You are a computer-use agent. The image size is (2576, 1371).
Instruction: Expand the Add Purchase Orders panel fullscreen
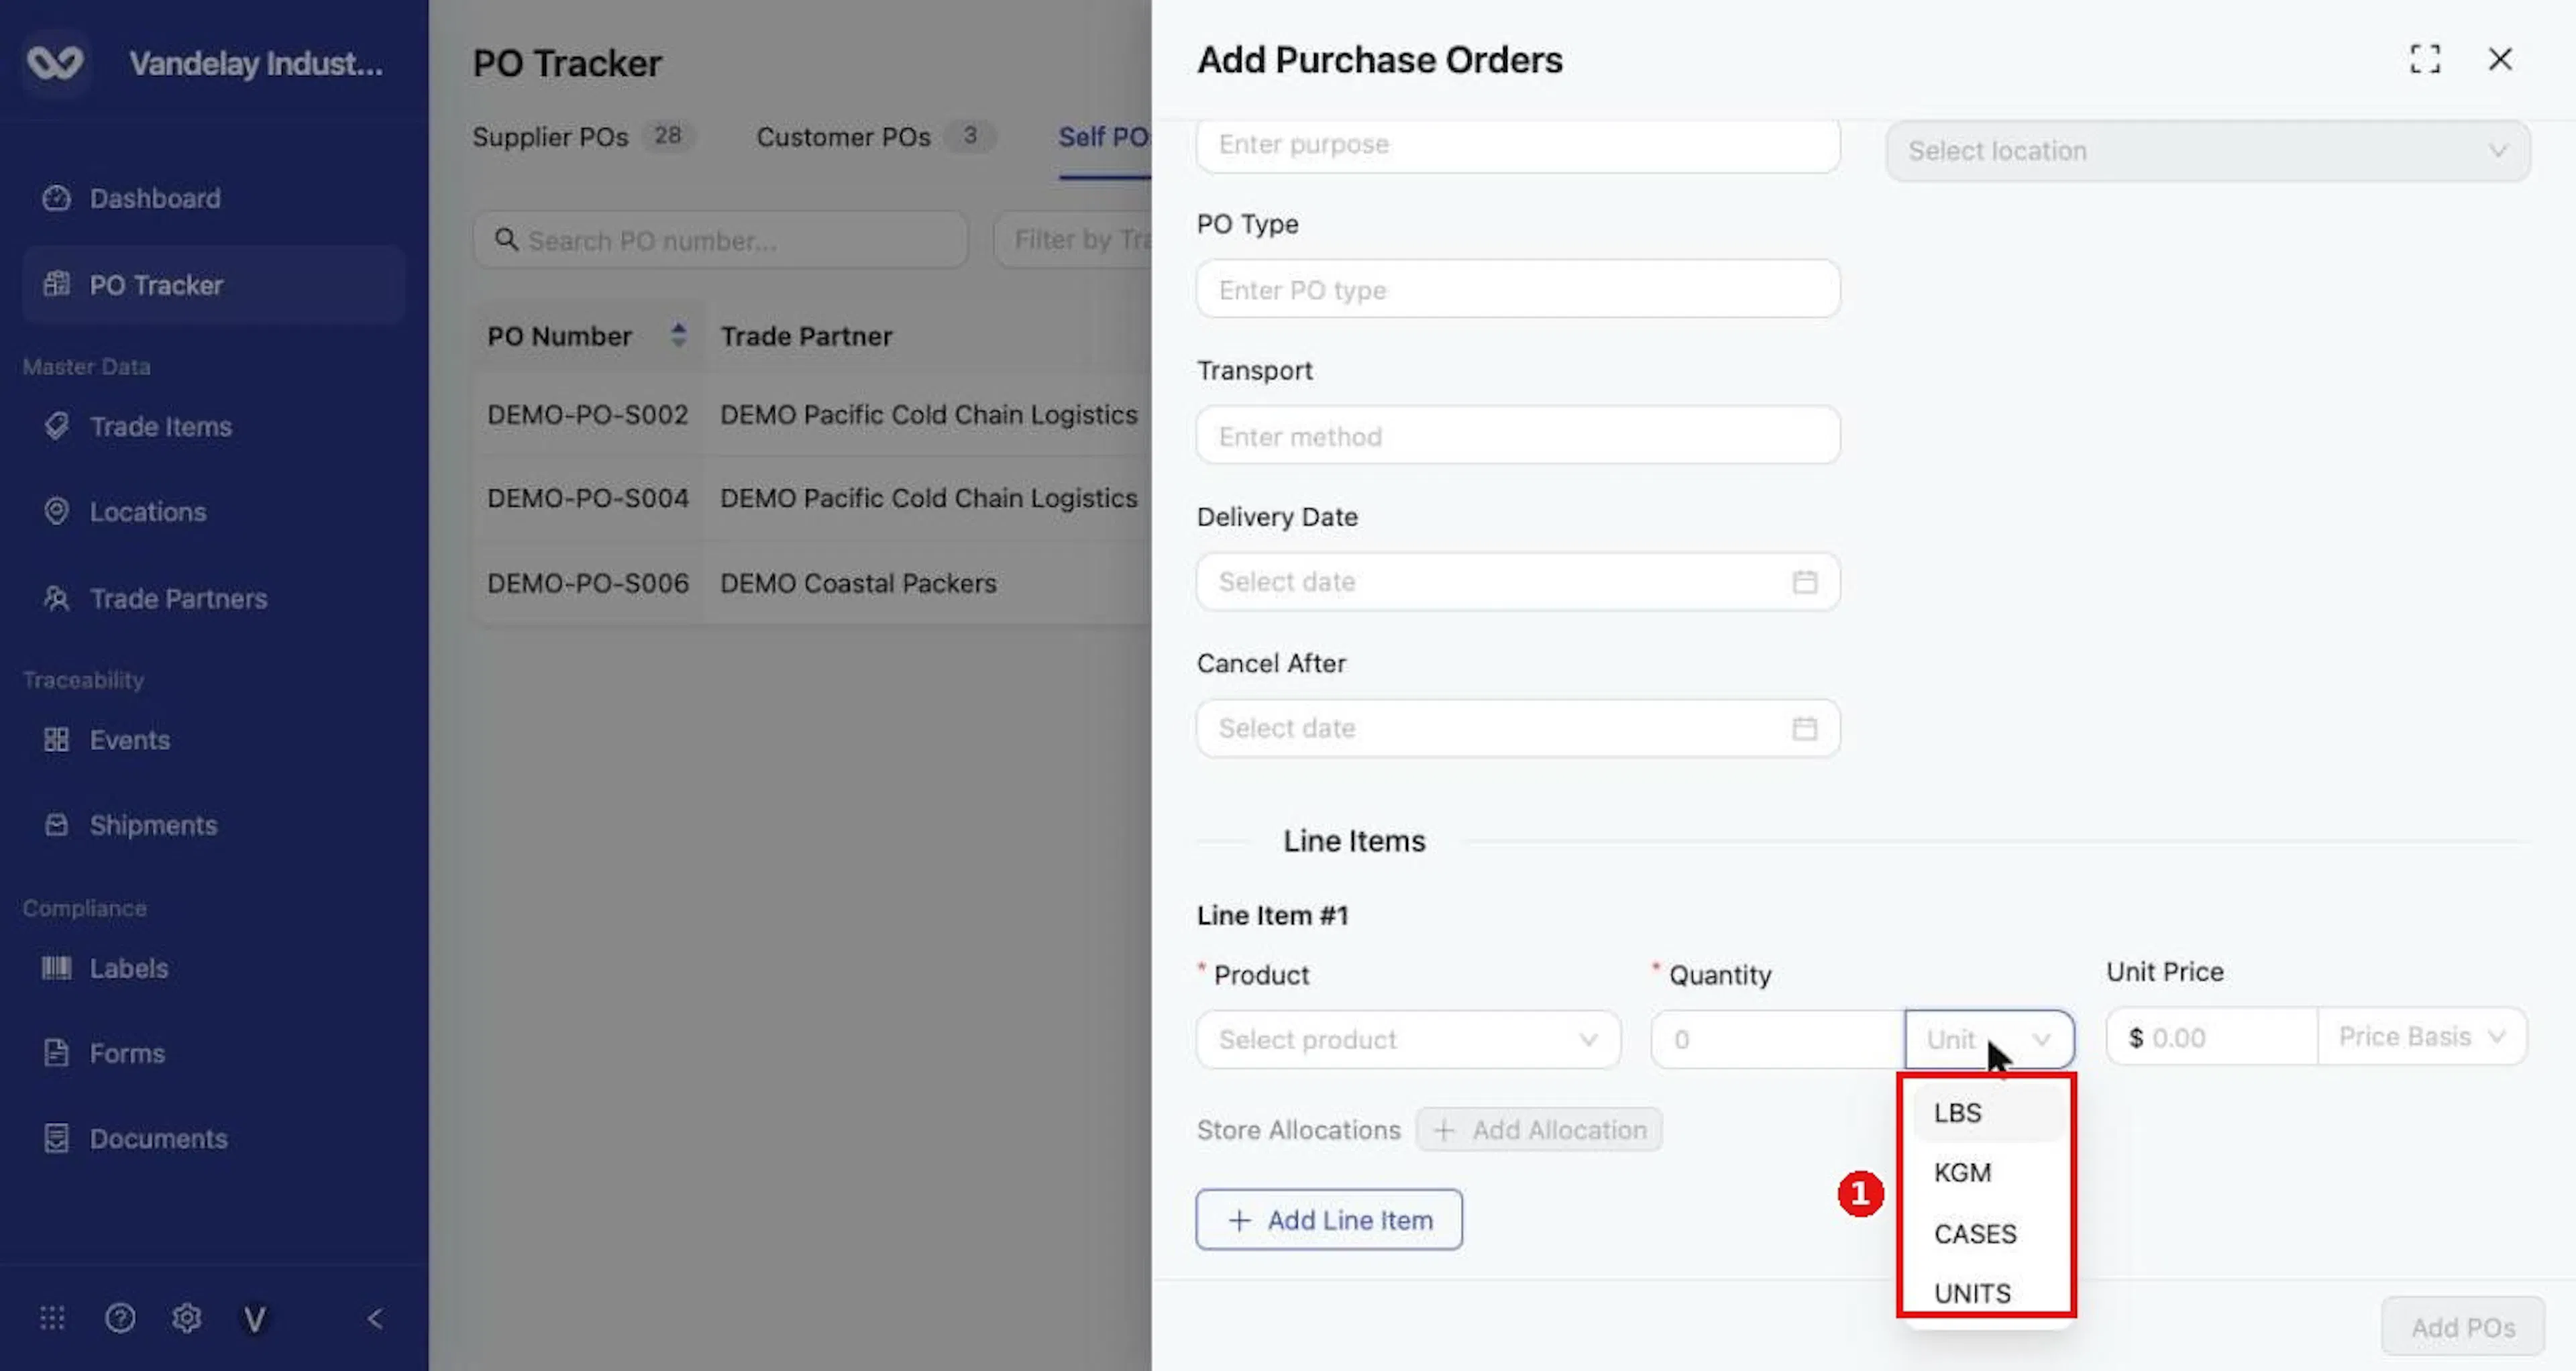coord(2424,59)
